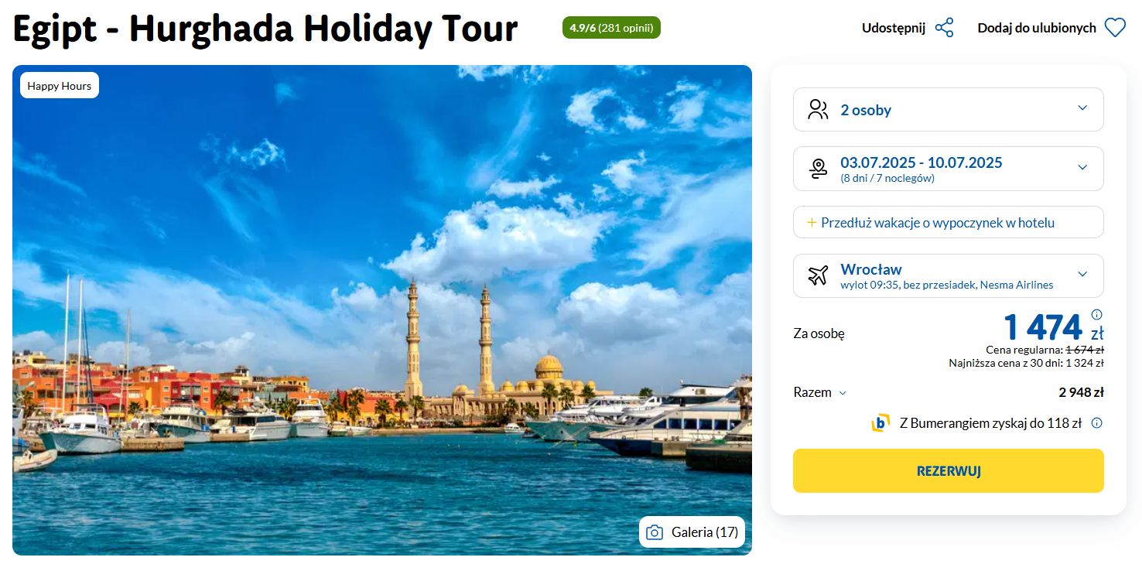Image resolution: width=1142 pixels, height=564 pixels.
Task: Click the share network icon
Action: point(944,29)
